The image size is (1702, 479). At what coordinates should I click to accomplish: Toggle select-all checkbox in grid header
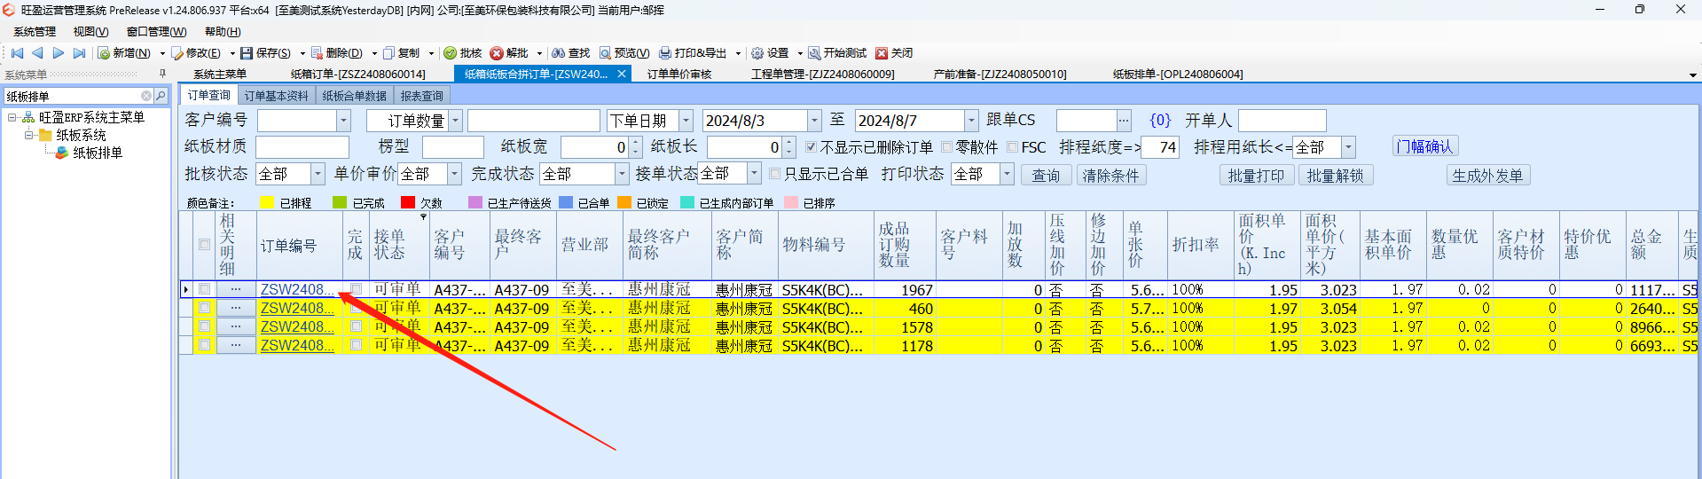(x=205, y=245)
